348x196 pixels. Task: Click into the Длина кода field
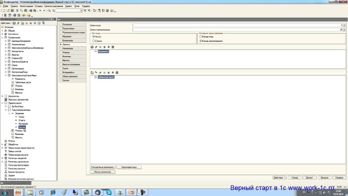[x=238, y=25]
